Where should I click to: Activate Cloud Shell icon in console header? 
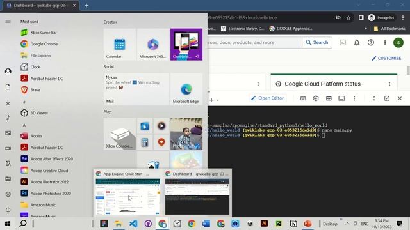point(343,43)
